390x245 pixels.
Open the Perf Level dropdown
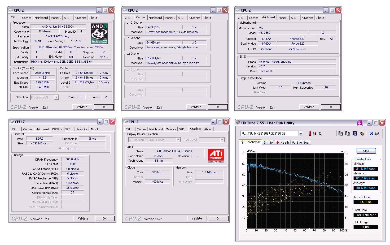tap(222, 140)
